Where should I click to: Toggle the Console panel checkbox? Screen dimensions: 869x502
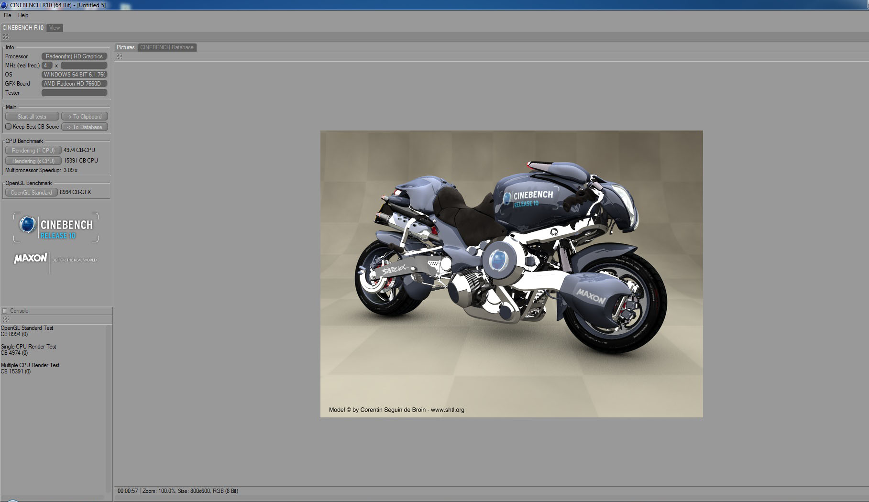pos(5,311)
